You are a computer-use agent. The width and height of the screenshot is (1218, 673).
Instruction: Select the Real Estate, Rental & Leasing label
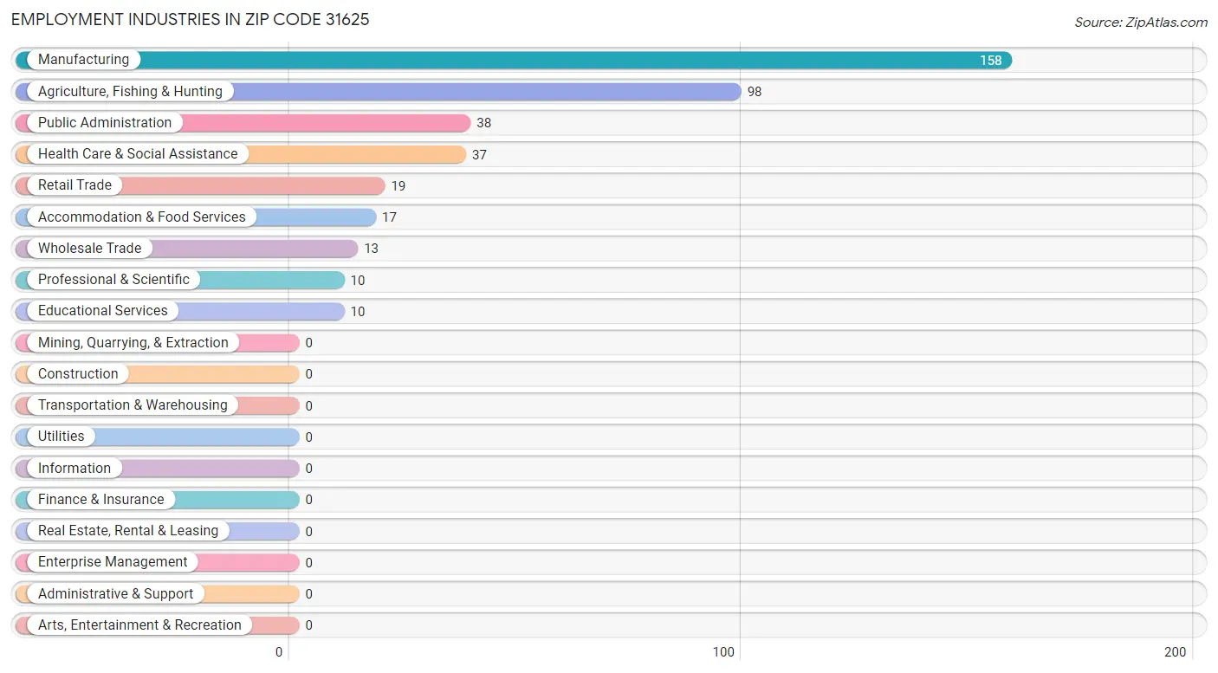(128, 530)
